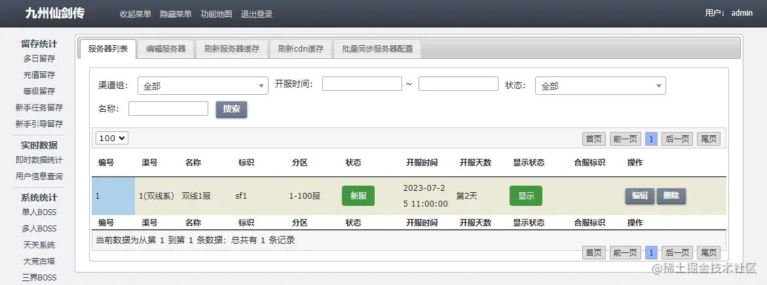Click the admin username in header

coord(742,13)
